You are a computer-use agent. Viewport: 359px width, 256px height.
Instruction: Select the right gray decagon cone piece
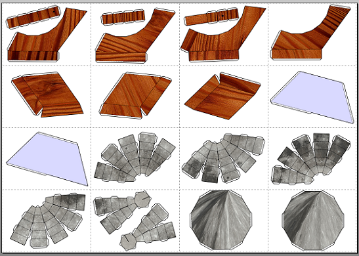point(313,221)
